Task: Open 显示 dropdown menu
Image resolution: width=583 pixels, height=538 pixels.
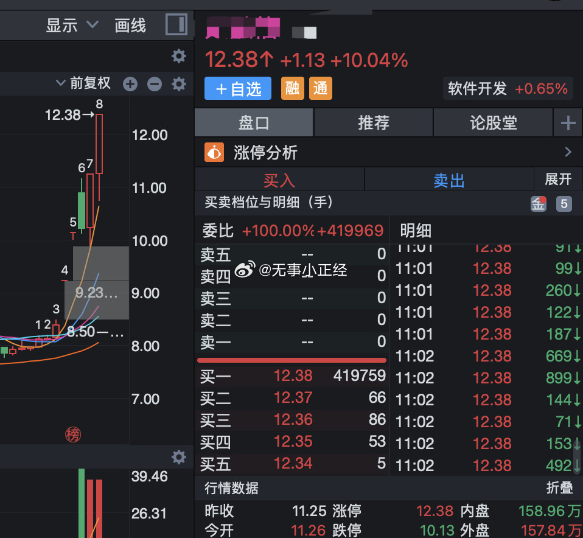Action: pos(72,26)
